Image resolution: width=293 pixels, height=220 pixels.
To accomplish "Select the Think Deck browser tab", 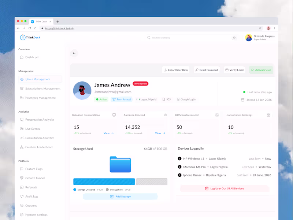I will click(41, 22).
